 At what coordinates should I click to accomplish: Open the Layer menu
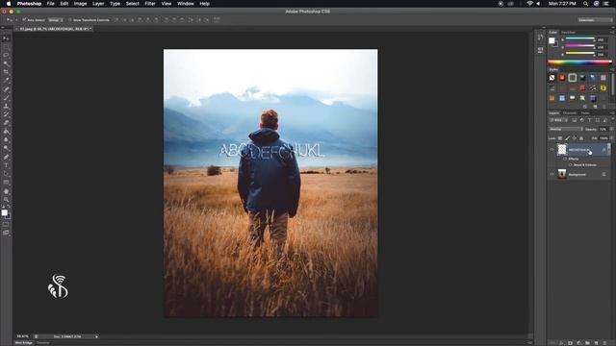click(x=98, y=4)
